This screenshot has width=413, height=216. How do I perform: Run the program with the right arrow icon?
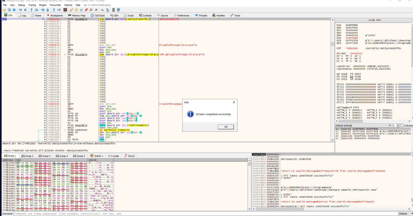(x=20, y=10)
